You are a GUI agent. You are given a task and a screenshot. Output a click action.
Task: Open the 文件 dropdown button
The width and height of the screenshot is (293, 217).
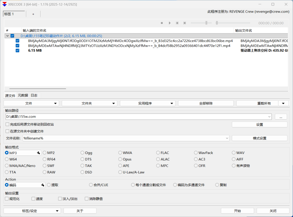click(31, 103)
